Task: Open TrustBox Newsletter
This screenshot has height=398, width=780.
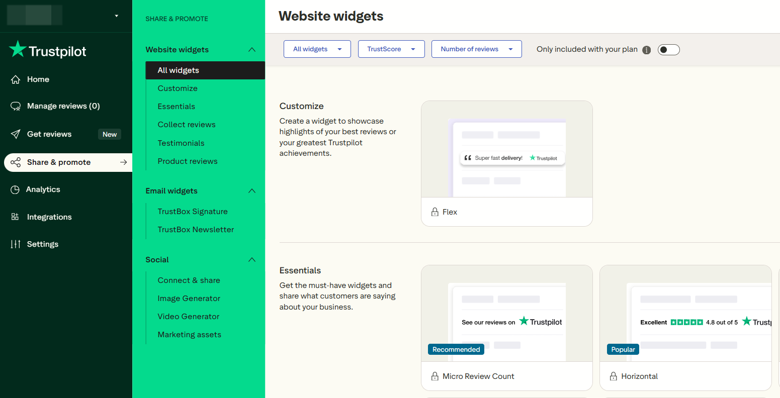Action: 196,230
